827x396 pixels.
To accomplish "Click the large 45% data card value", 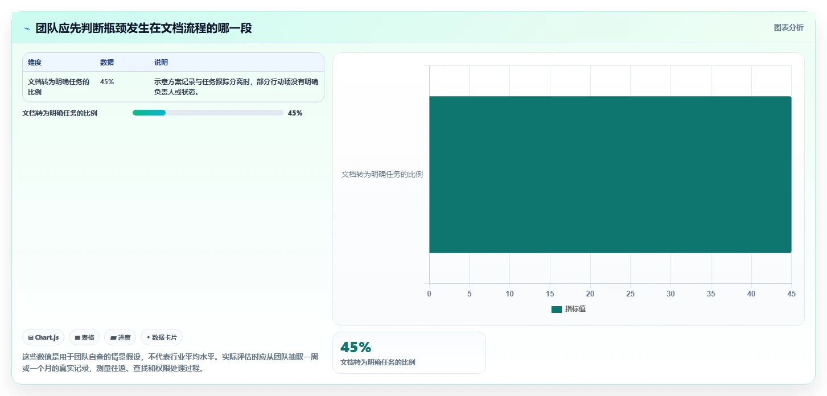I will [x=356, y=347].
